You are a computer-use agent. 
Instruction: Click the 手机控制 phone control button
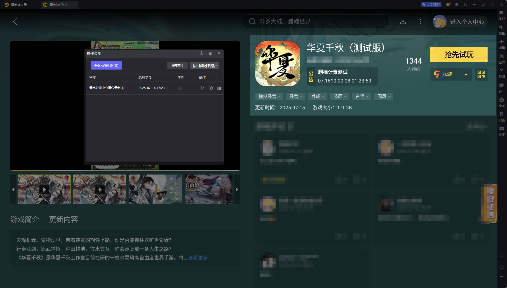[x=431, y=4]
